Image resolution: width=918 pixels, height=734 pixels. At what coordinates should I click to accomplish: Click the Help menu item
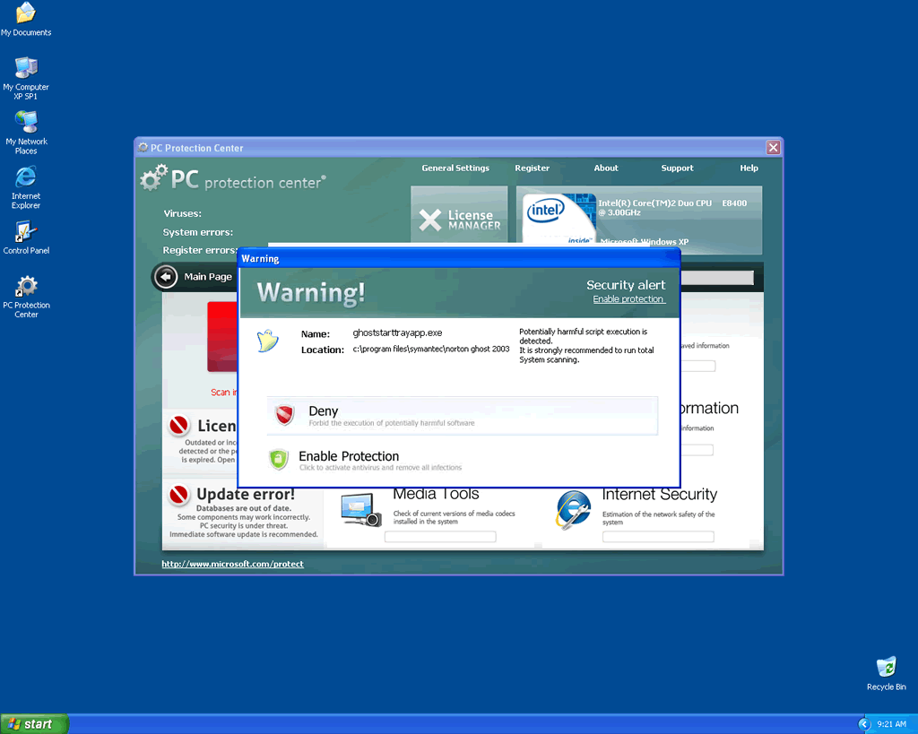[749, 168]
